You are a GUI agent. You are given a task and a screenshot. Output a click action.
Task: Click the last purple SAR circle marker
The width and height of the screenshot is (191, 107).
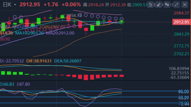tap(121, 19)
